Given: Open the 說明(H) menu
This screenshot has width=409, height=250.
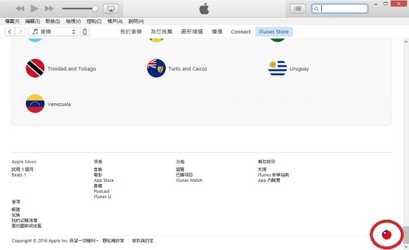Looking at the screenshot, I should tap(136, 22).
